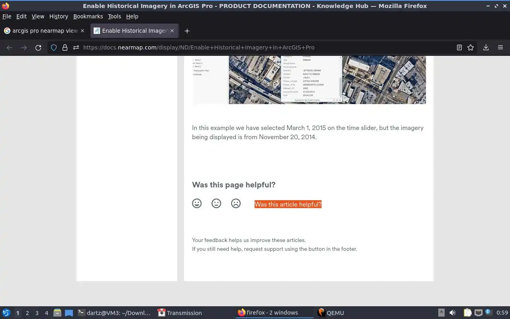Toggle reader view in the address bar
This screenshot has height=319, width=510.
(459, 47)
